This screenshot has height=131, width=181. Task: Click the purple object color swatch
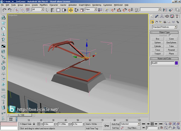coord(176,63)
